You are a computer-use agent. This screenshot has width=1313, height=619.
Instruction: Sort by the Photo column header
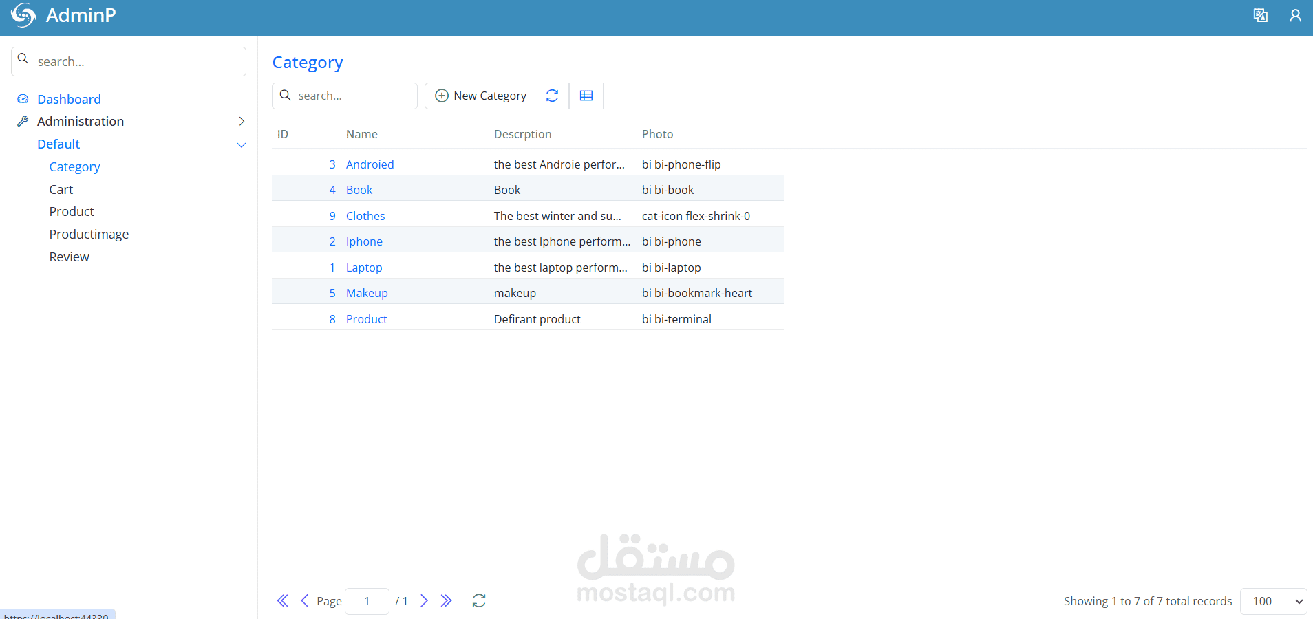[x=657, y=134]
